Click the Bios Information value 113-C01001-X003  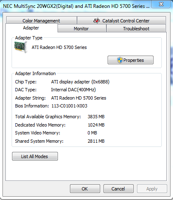pyautogui.click(x=69, y=106)
